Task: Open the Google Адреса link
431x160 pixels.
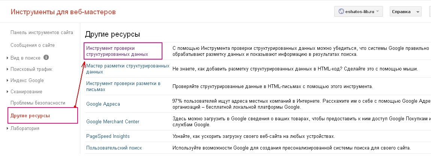Action: [x=103, y=104]
